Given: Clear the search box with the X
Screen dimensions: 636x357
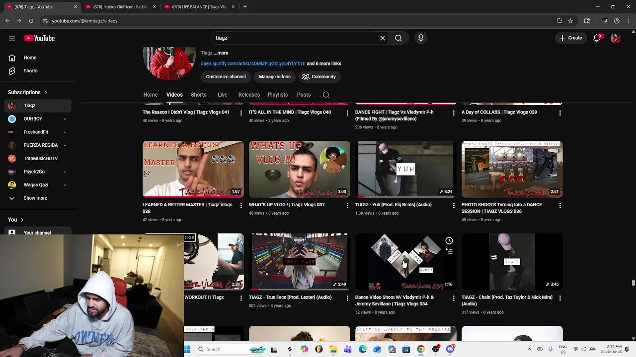Looking at the screenshot, I should click(x=383, y=38).
